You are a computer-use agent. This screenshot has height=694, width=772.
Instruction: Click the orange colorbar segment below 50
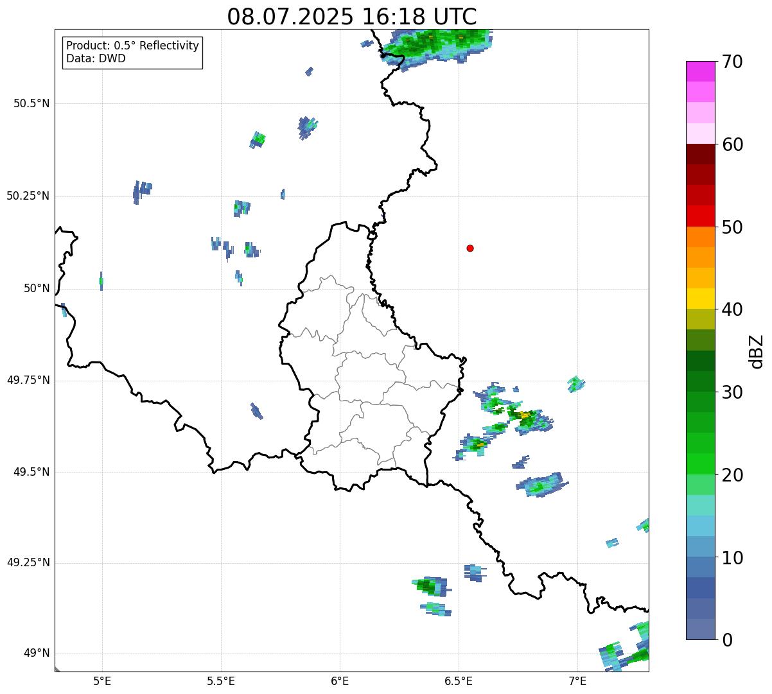pos(701,237)
